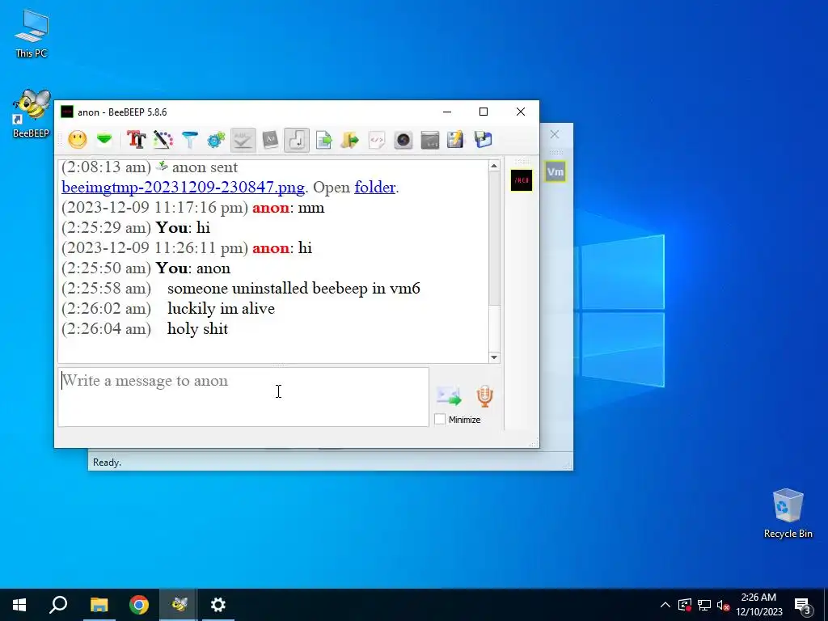Click taskbar clock showing 2:26 AM
This screenshot has width=828, height=621.
(x=758, y=605)
